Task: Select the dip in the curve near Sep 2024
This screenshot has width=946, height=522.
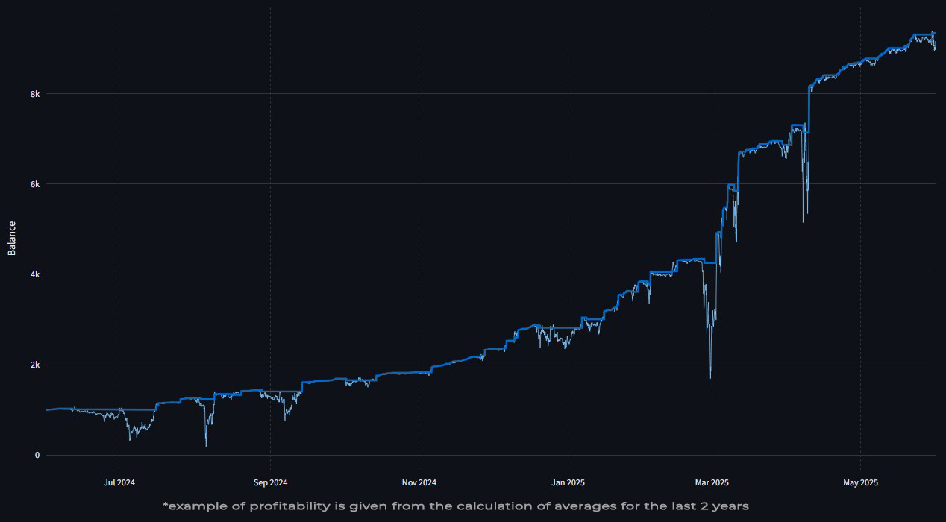Action: pyautogui.click(x=286, y=414)
